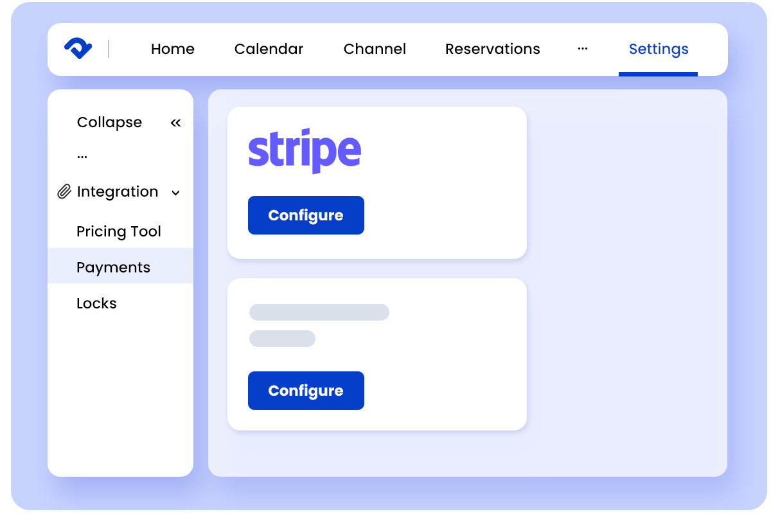
Task: Click the blue app logo in the navbar
Action: [78, 49]
